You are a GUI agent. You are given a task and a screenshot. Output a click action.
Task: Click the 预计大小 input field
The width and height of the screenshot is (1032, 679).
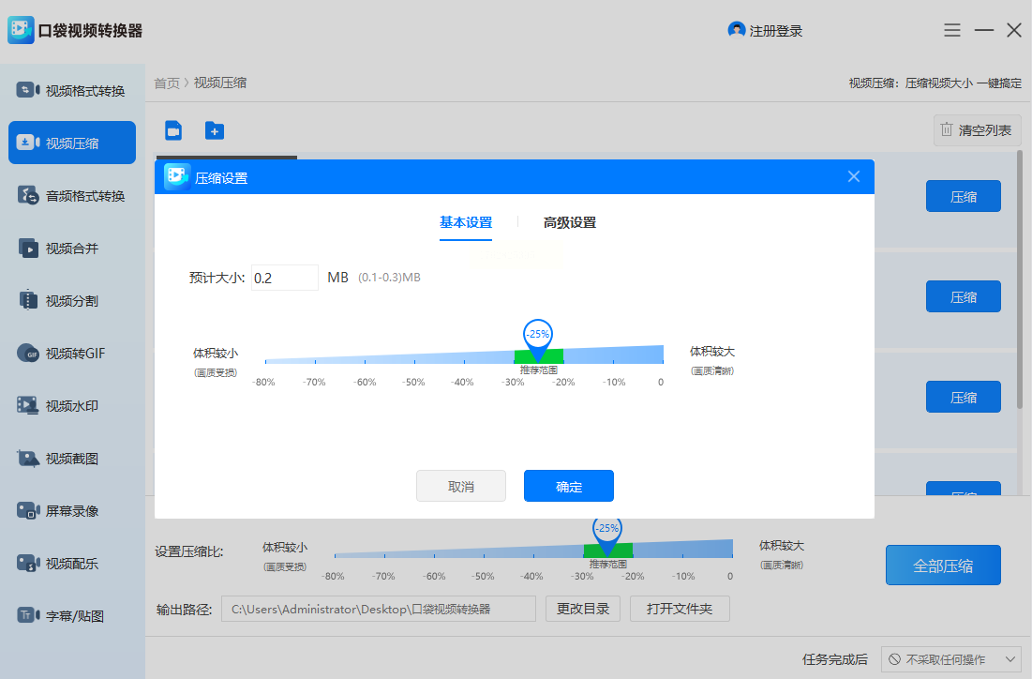coord(285,278)
